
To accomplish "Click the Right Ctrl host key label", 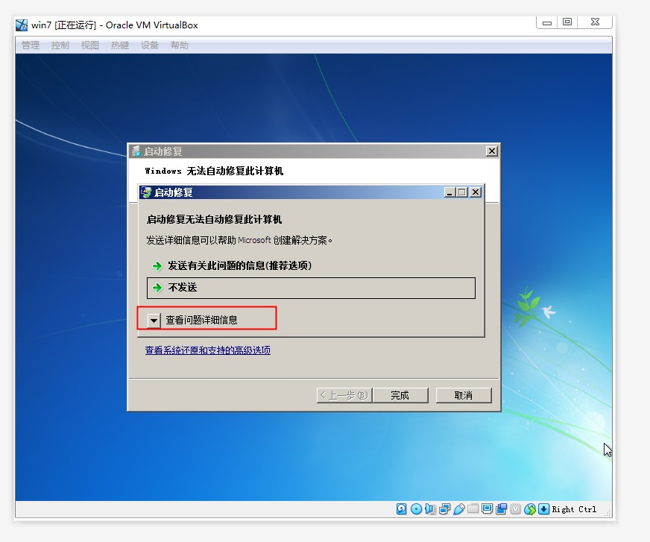I will point(574,509).
